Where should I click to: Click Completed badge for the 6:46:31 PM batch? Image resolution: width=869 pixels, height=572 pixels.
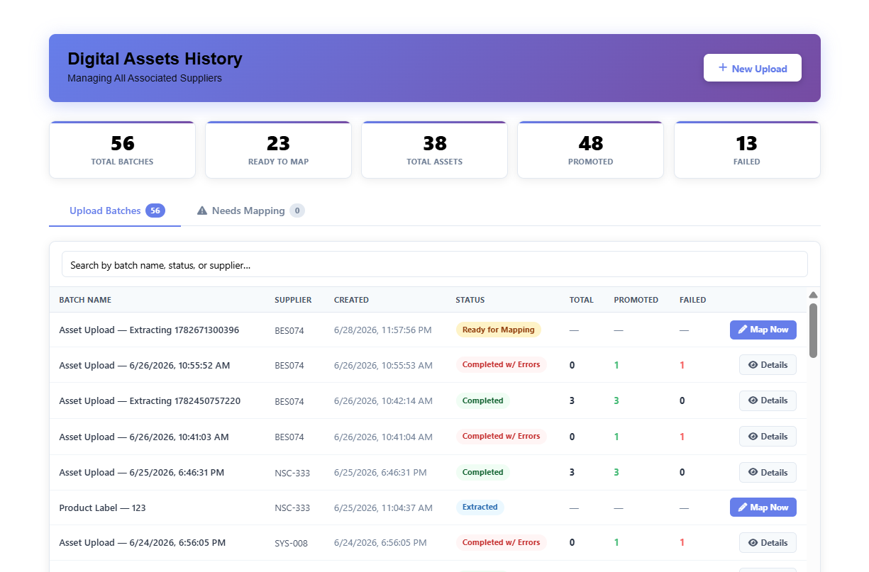482,472
